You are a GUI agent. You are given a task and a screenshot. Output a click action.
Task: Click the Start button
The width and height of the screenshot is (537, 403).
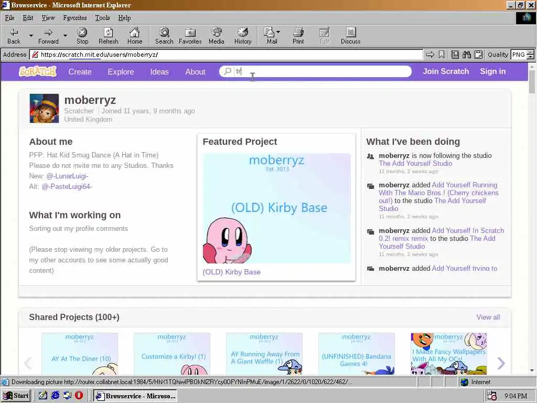click(16, 396)
